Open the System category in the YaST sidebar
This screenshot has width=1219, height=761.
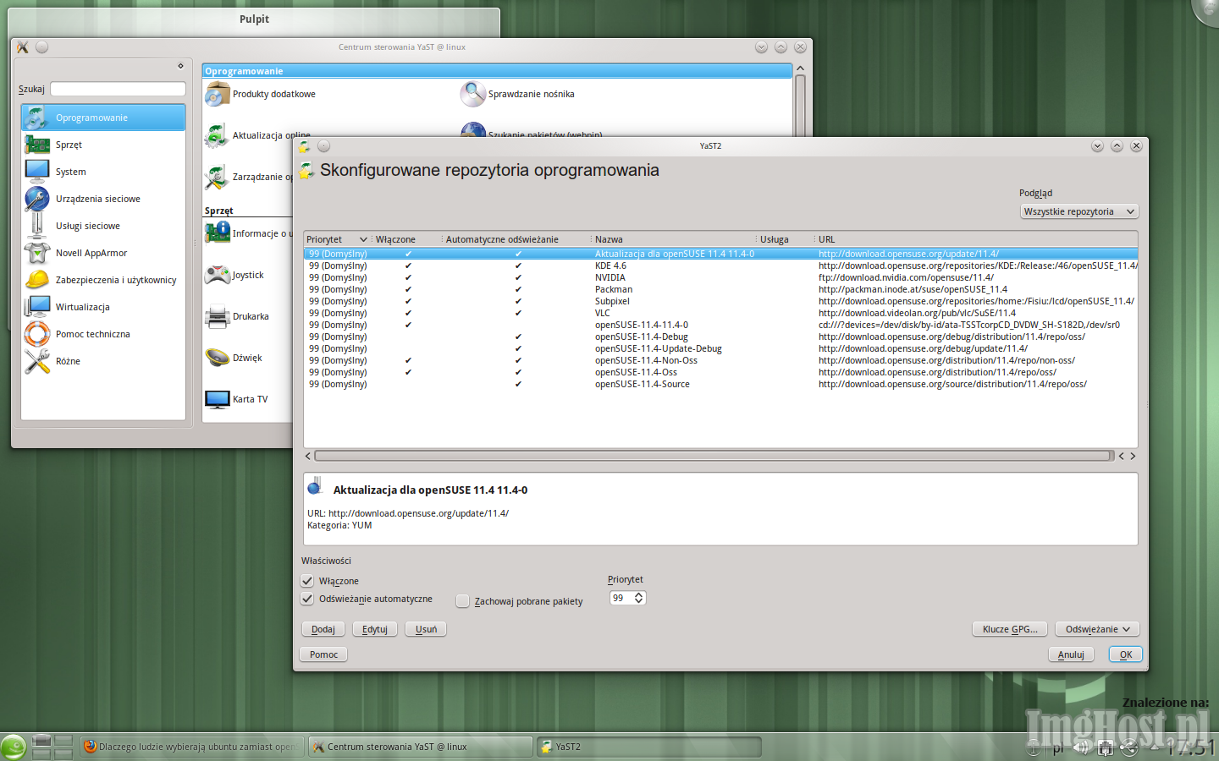(x=103, y=172)
